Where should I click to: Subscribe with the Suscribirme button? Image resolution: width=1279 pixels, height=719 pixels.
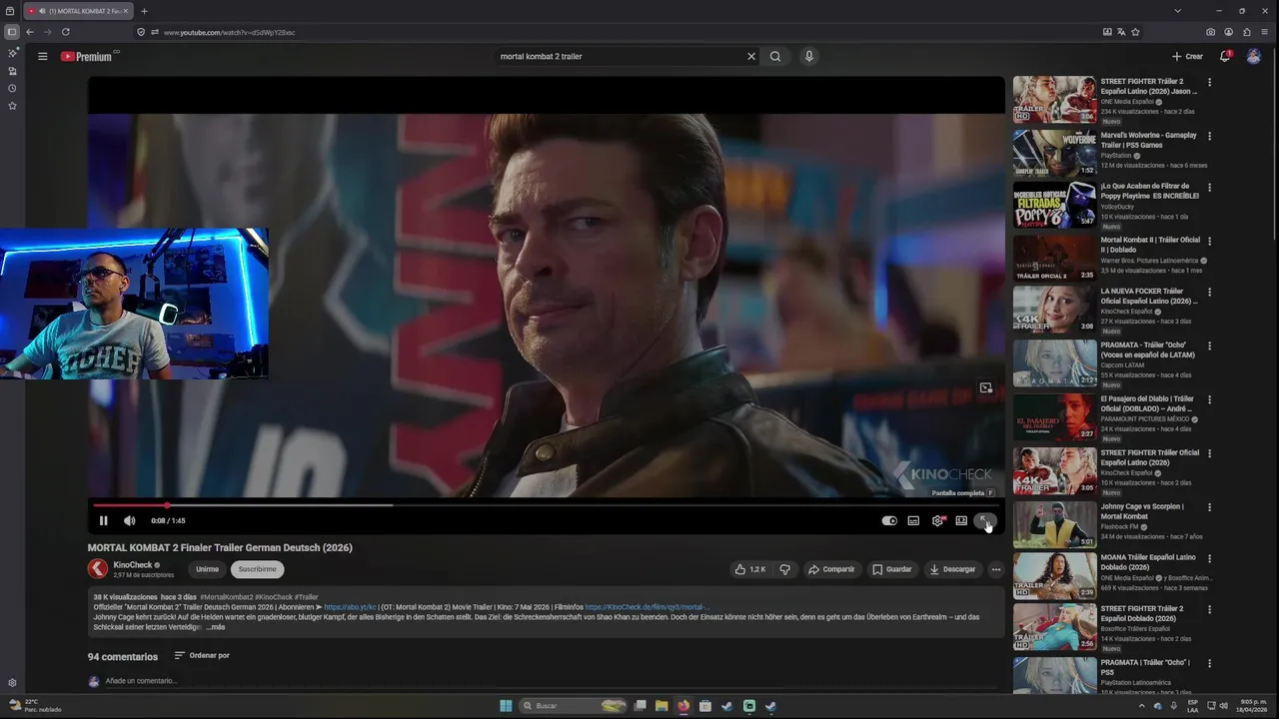coord(257,569)
